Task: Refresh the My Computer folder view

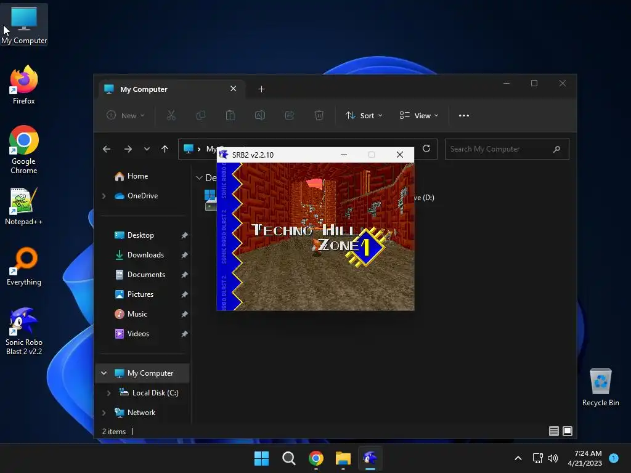Action: 426,149
